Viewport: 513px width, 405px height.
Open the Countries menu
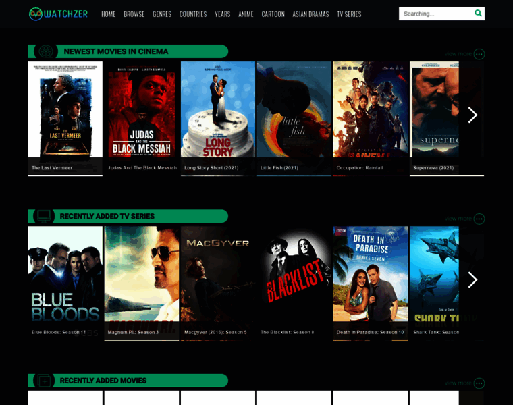pyautogui.click(x=193, y=14)
